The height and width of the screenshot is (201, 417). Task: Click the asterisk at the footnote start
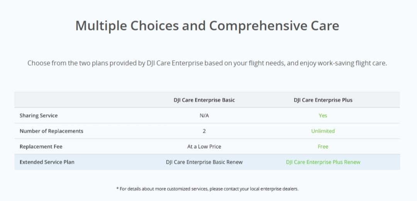tap(117, 188)
